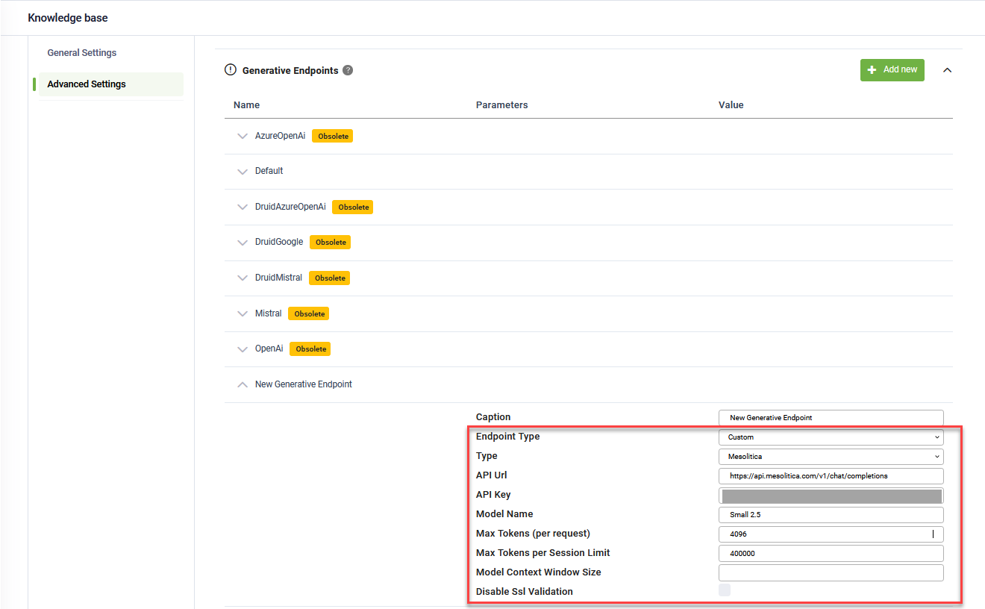
Task: Open the Endpoint Type dropdown
Action: coord(831,437)
